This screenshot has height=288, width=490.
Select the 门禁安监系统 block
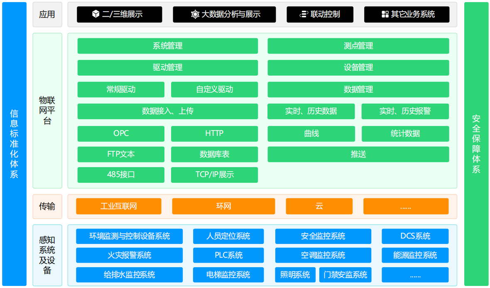(345, 275)
